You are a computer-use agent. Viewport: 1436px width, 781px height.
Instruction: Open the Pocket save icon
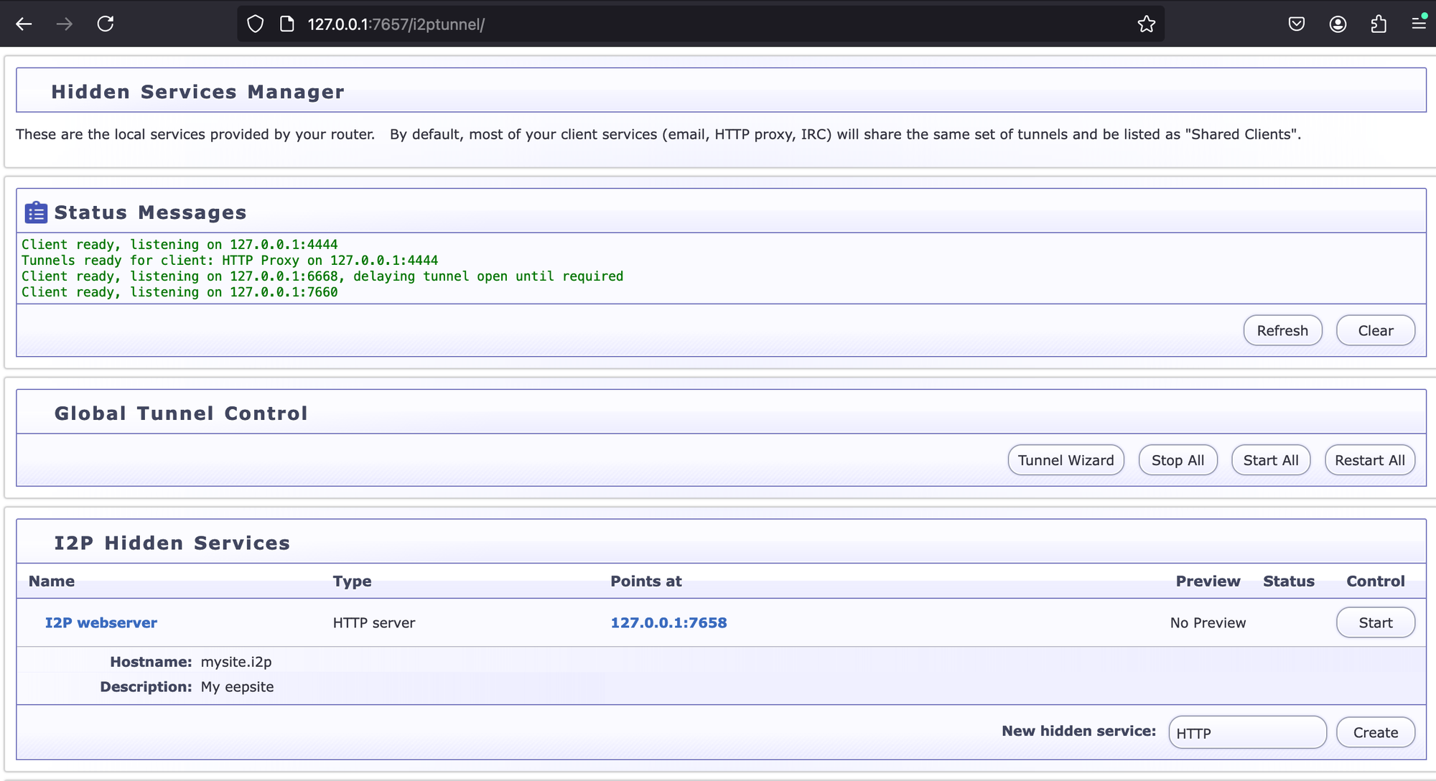coord(1296,24)
